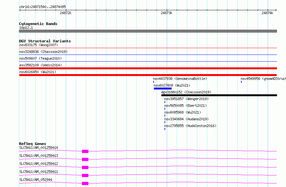The width and height of the screenshot is (286, 187).
Task: Select the nsv509607 (Teague2010) variant label
Action: click(x=40, y=58)
